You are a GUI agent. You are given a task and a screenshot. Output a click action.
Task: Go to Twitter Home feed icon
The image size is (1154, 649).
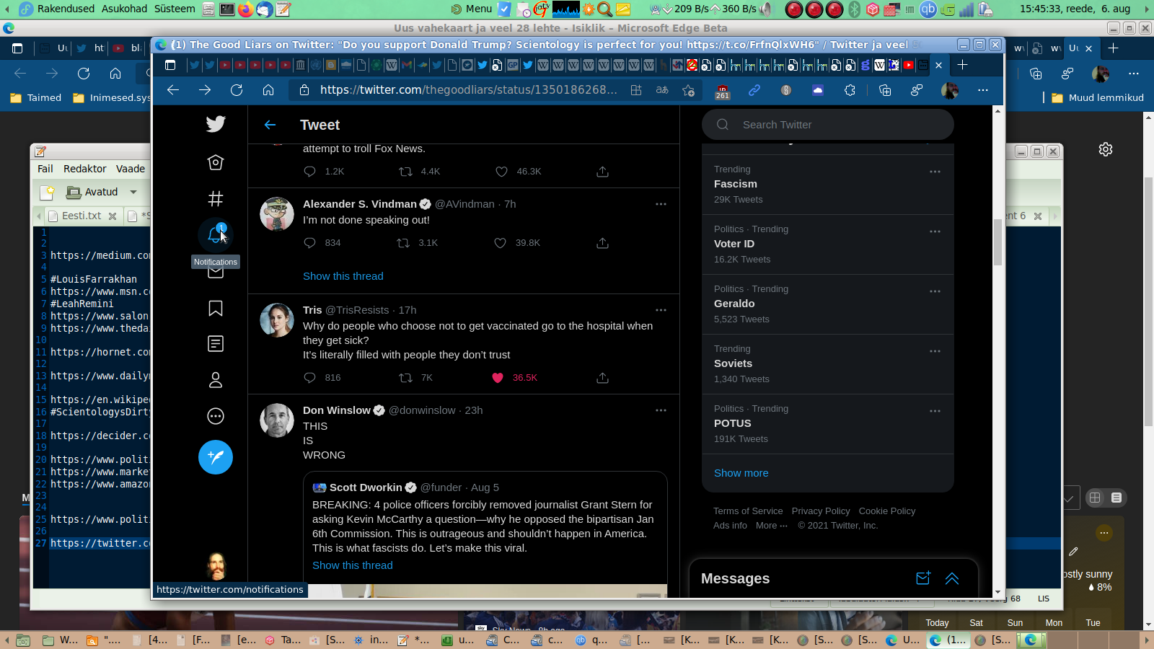(216, 162)
